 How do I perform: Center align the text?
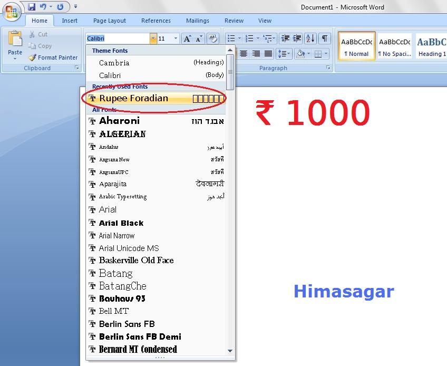[x=244, y=54]
